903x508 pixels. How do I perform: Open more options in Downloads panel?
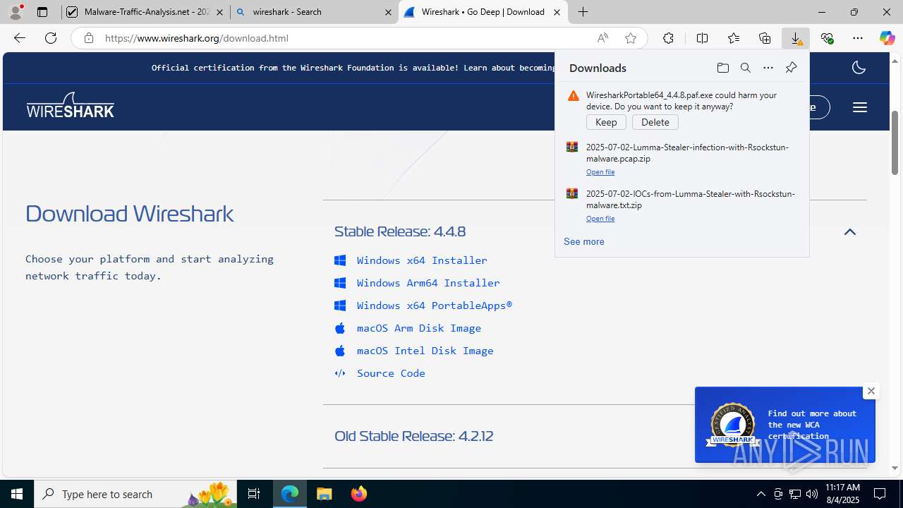(768, 68)
